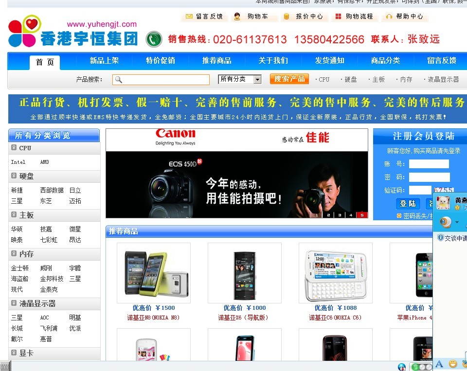
Task: Open the 七彩虹 motherboard brand link
Action: [49, 240]
